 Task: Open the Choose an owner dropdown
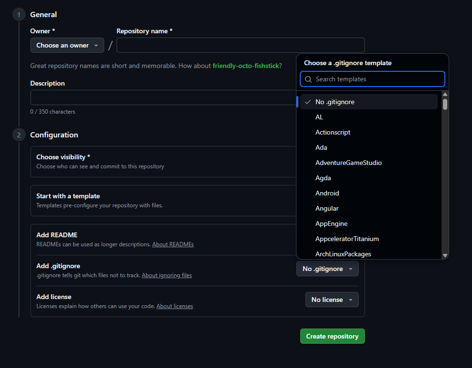tap(67, 45)
